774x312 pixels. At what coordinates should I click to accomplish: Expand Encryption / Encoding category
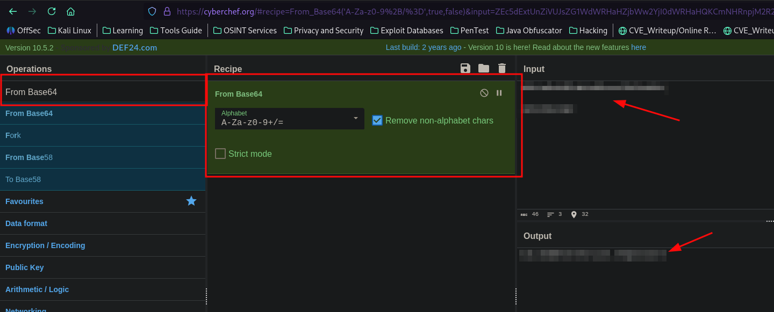click(45, 245)
